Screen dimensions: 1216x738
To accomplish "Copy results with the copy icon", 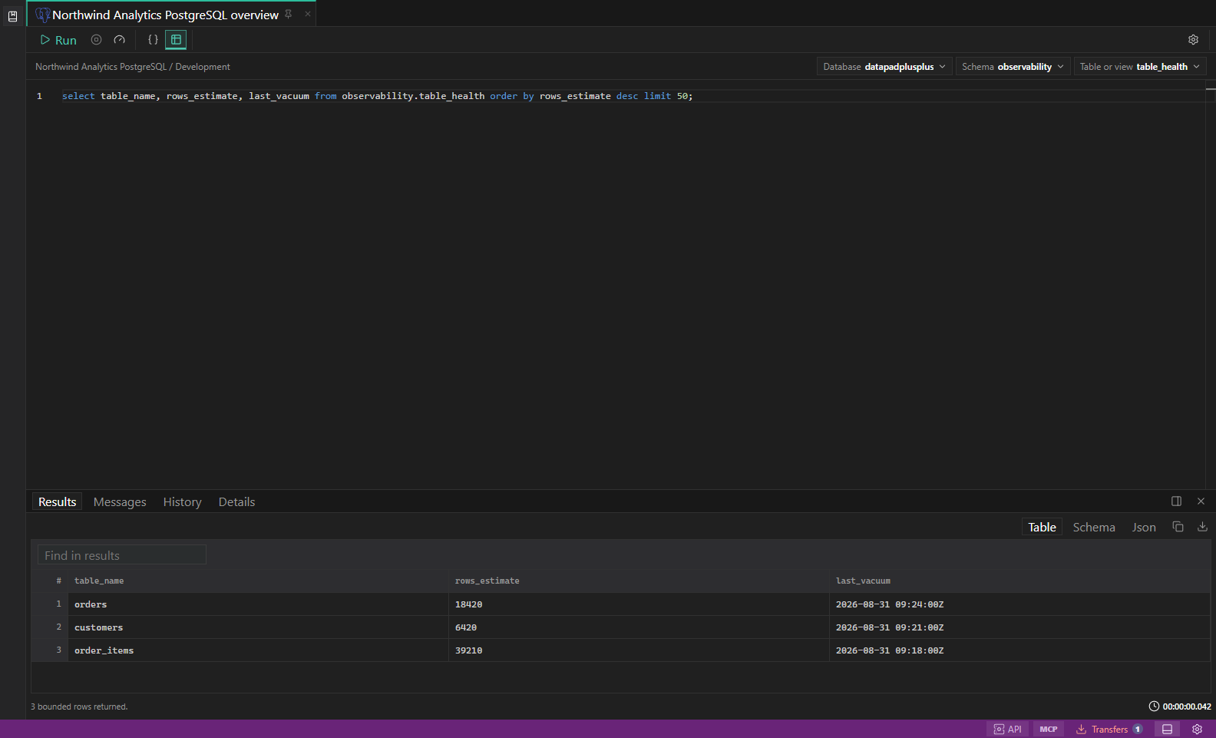I will (x=1178, y=526).
